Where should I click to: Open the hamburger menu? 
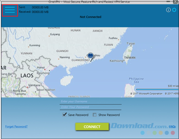pos(10,10)
